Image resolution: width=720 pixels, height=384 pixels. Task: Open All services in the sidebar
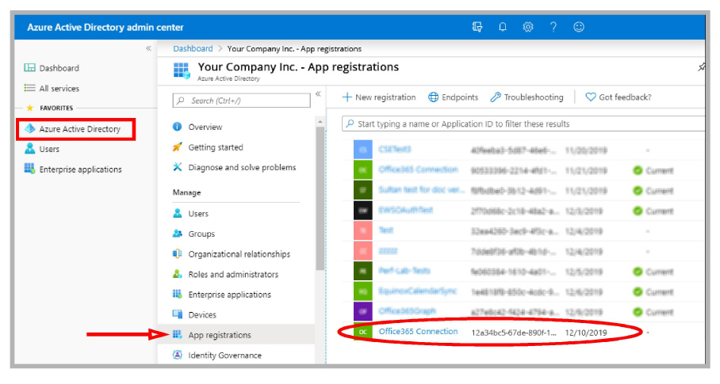[59, 89]
